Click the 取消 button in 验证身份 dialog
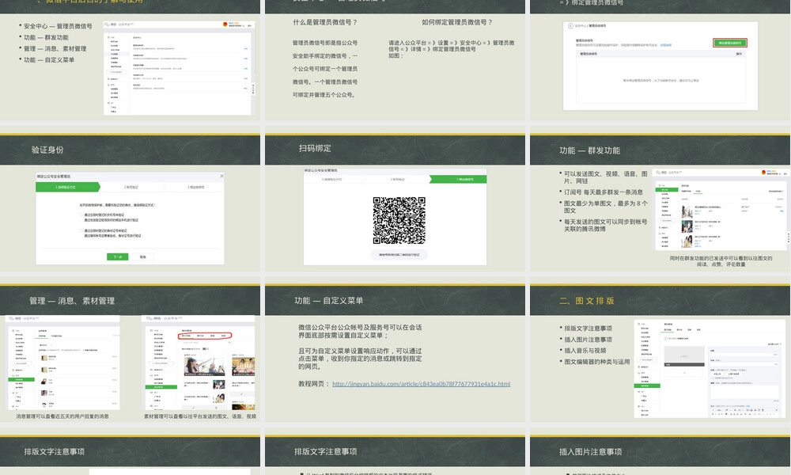791x475 pixels. (x=142, y=257)
